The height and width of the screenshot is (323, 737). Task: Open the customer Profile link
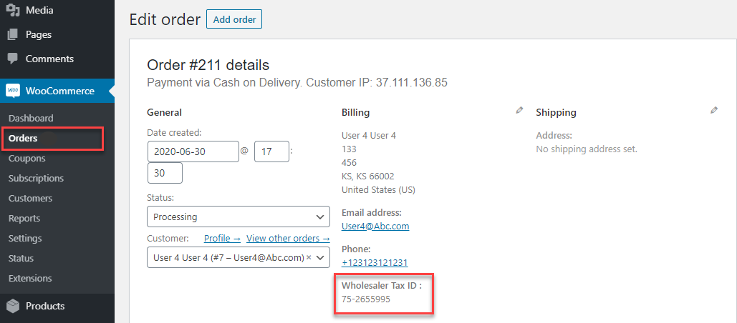tap(222, 238)
